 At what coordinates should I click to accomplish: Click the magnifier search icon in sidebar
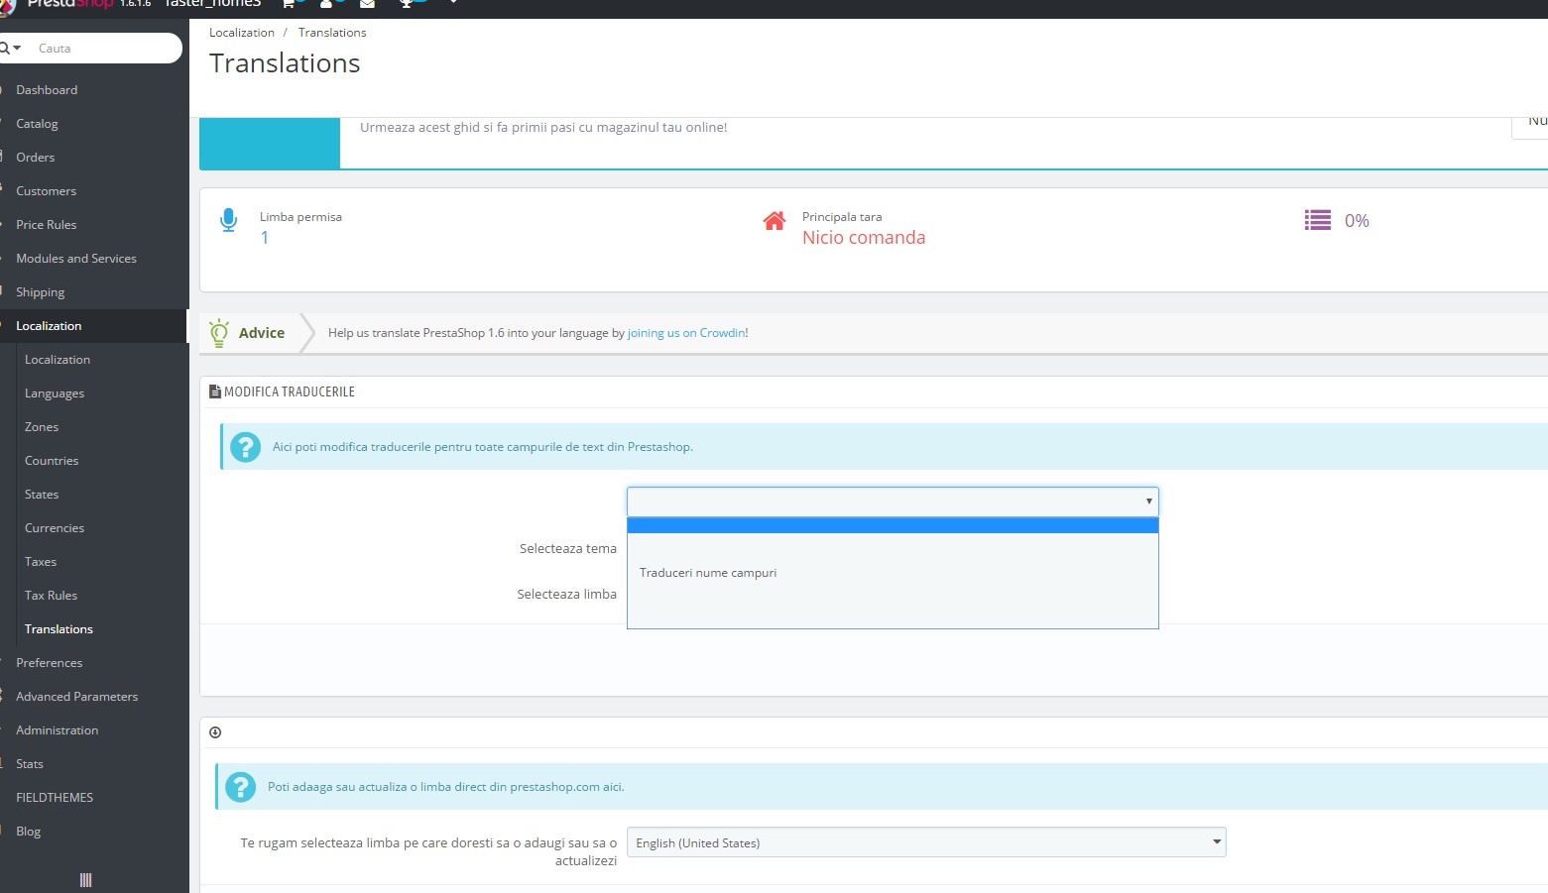[6, 48]
